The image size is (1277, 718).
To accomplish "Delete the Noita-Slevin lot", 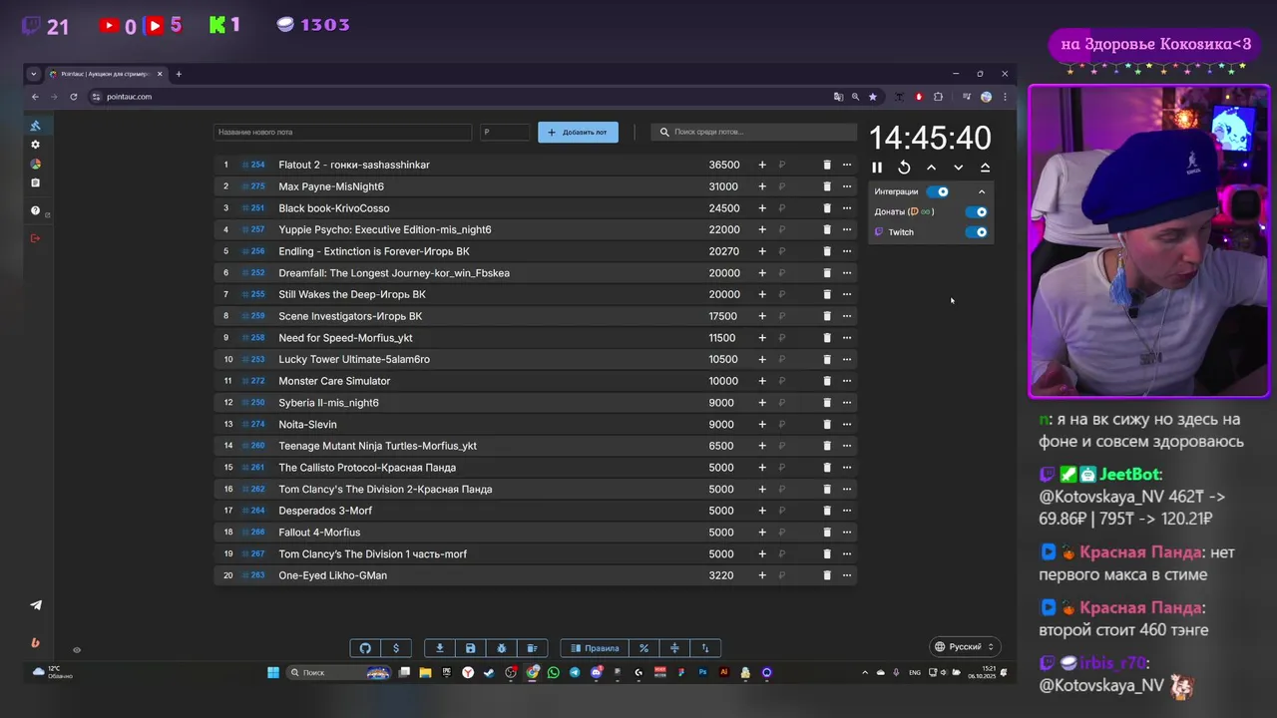I will tap(826, 424).
